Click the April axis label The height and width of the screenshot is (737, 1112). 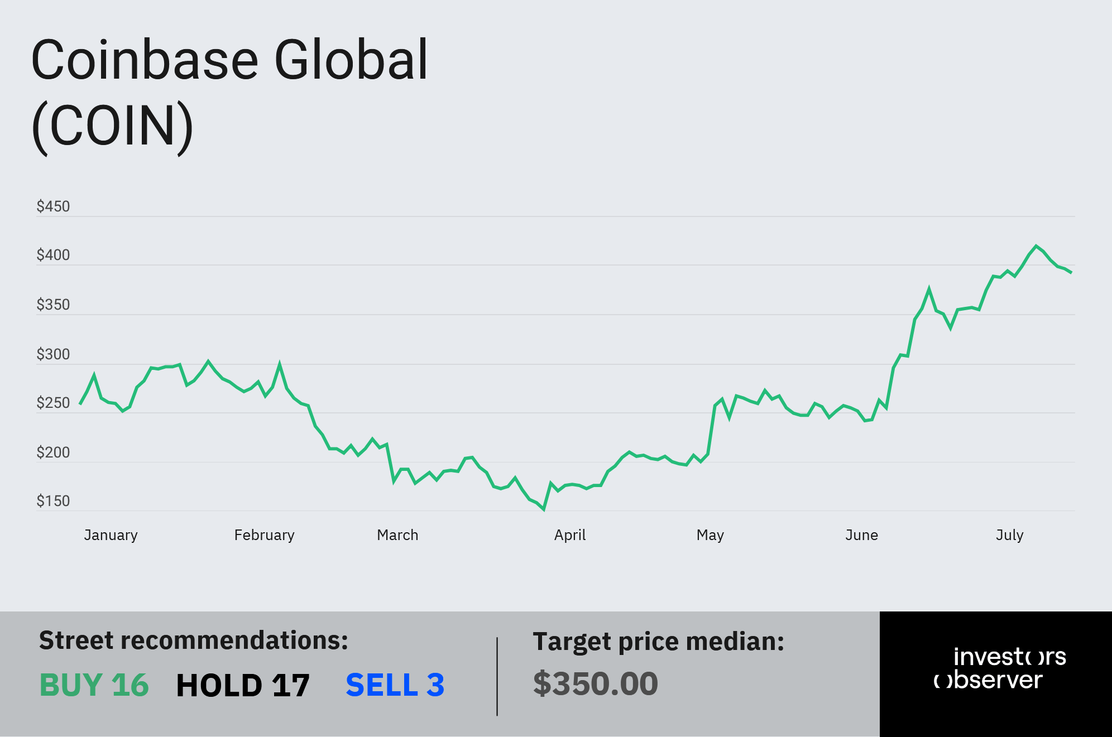[570, 535]
